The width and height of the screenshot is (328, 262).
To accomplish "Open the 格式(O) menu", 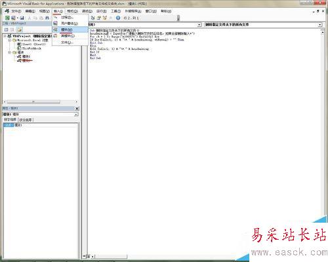I will pos(72,11).
